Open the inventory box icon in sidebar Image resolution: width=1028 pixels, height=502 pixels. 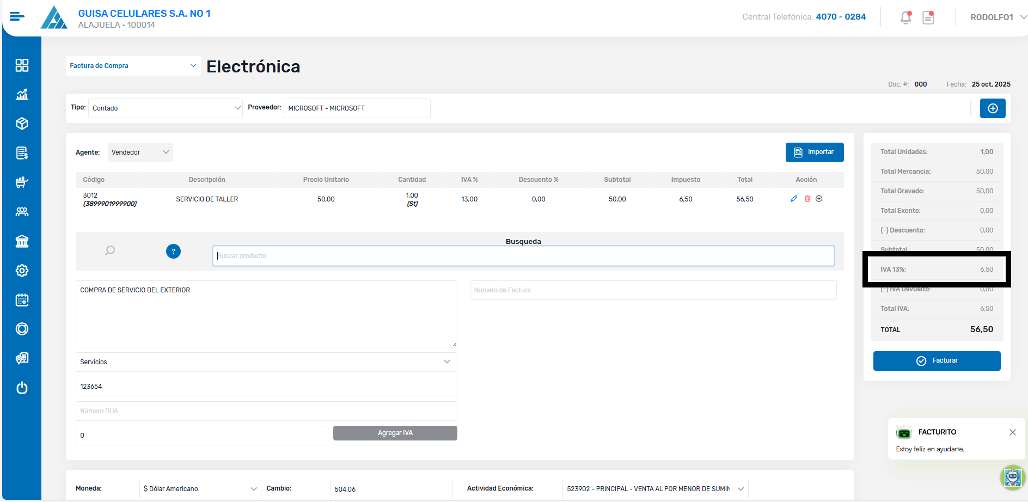pos(22,124)
